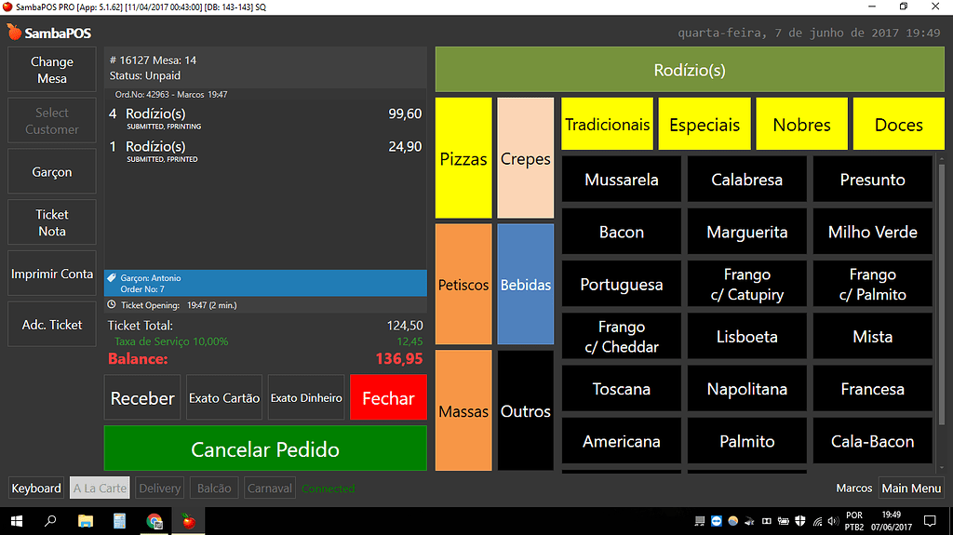Image resolution: width=953 pixels, height=535 pixels.
Task: Open Chrome from the taskbar
Action: (154, 521)
